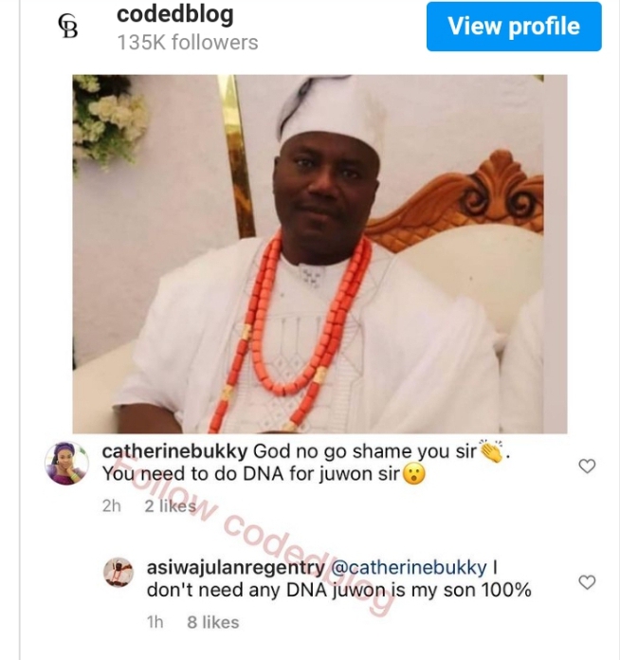This screenshot has width=620, height=660.
Task: Click the 1h reply timestamp
Action: click(x=155, y=622)
